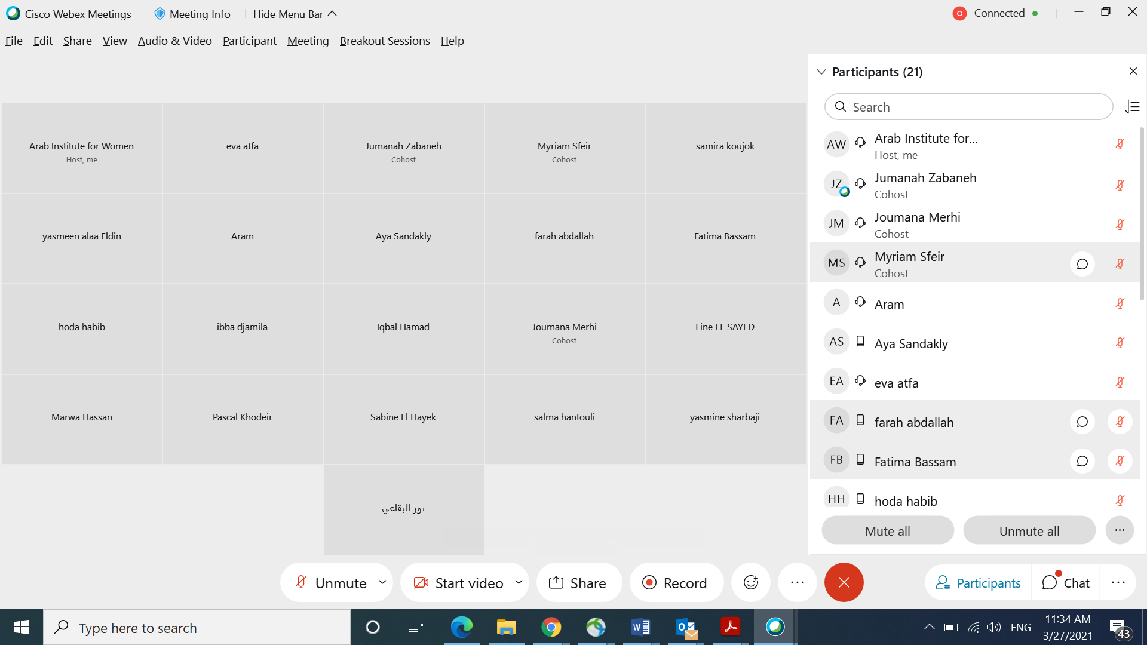Toggle the Participants panel button

coord(978,582)
